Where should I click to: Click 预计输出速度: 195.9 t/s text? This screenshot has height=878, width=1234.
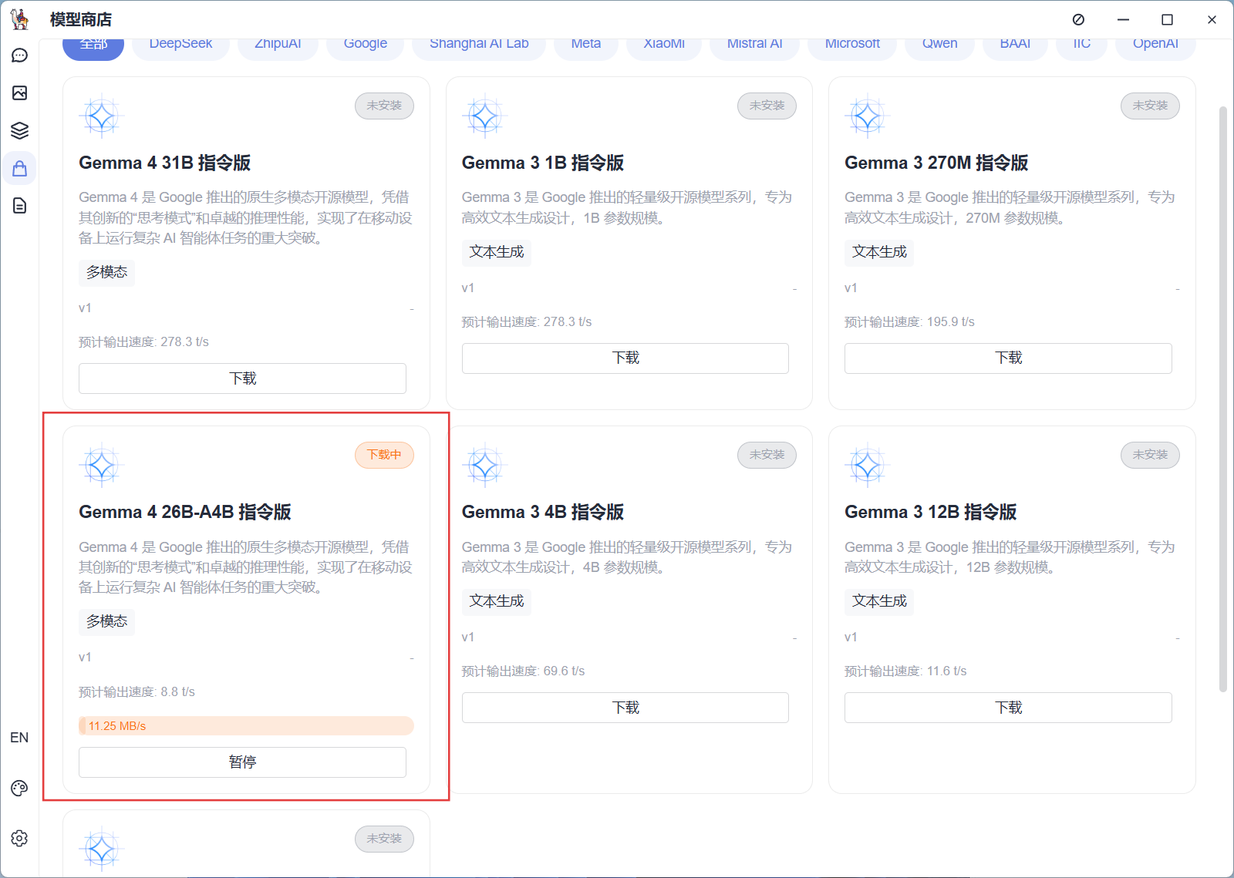909,322
